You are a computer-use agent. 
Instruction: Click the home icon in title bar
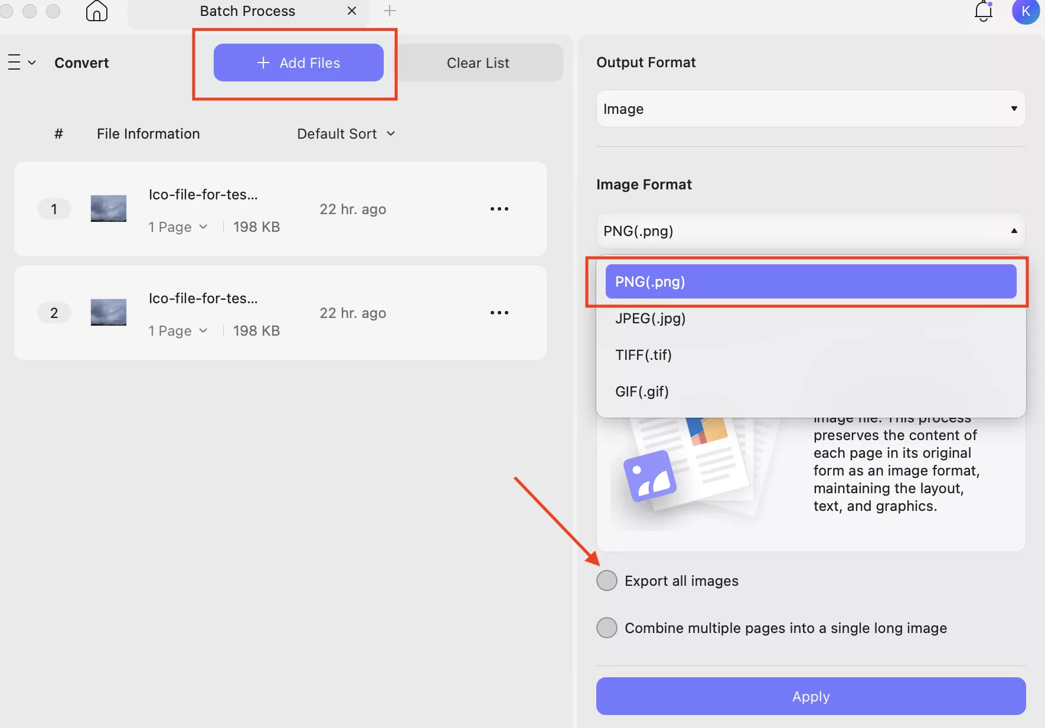[x=96, y=11]
